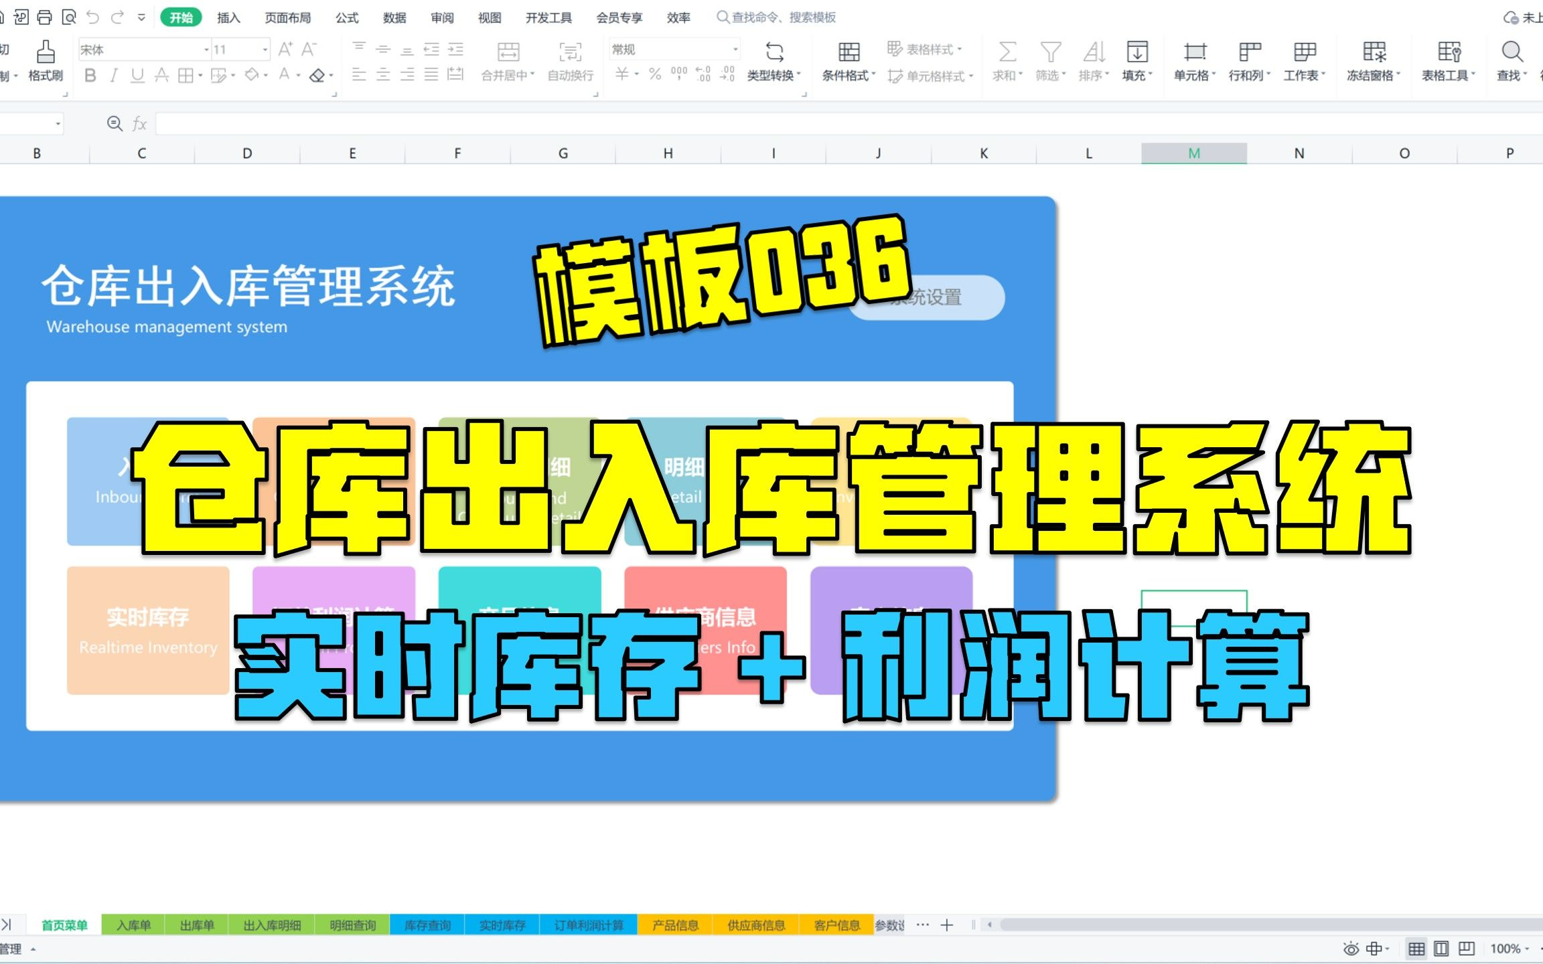
Task: Click the Print icon in quick access
Action: (x=44, y=17)
